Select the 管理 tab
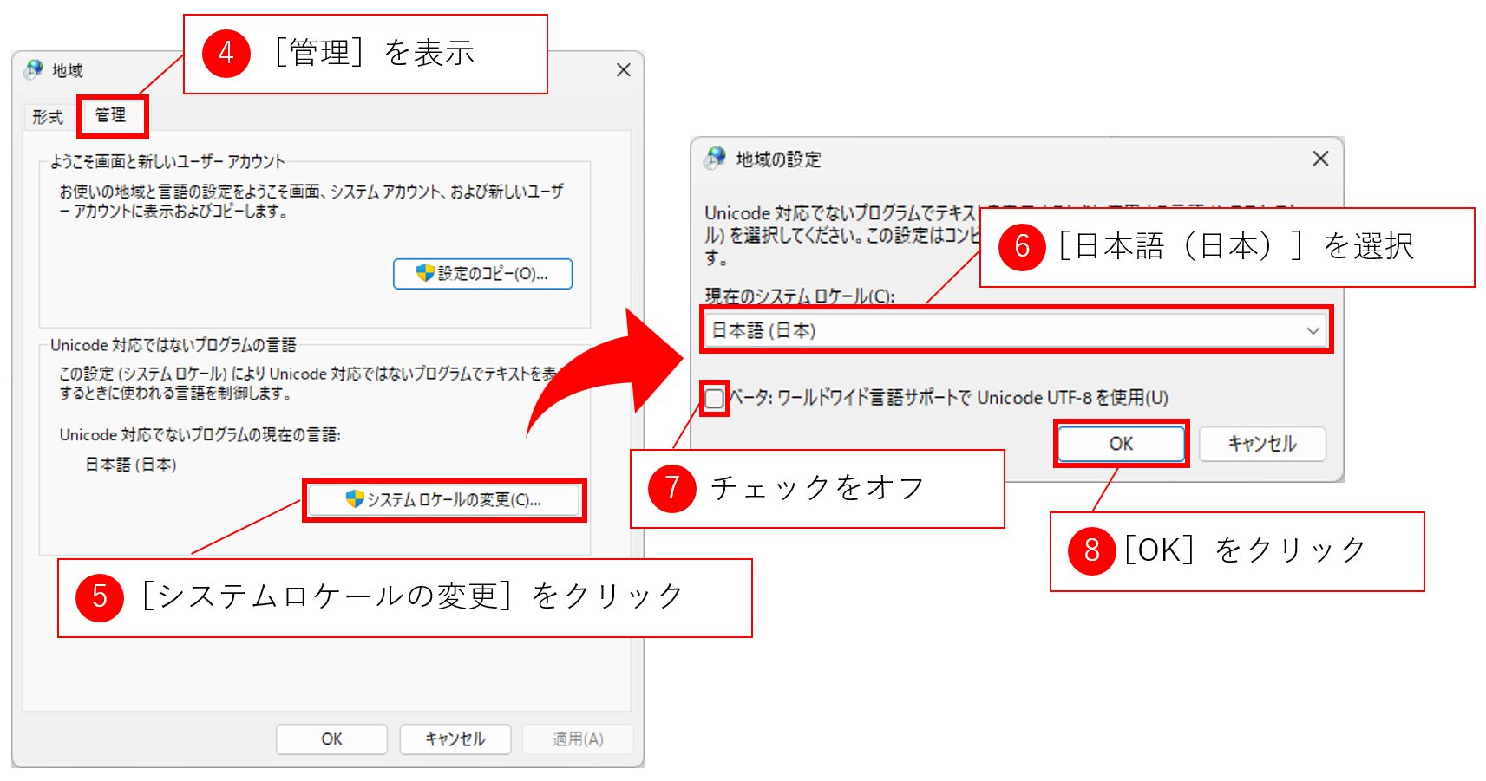 pos(111,116)
